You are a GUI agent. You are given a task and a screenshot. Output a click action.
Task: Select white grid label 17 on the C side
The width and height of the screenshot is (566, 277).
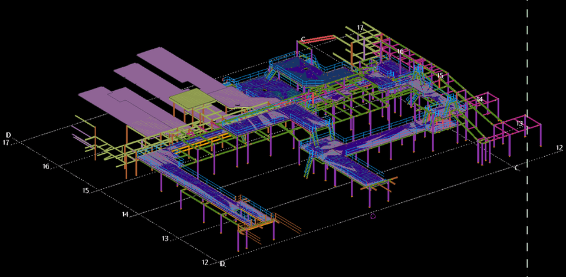360,28
